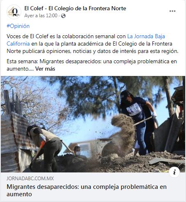Open El Colef page name link
Viewport: 186px width, 202px height.
coord(75,9)
